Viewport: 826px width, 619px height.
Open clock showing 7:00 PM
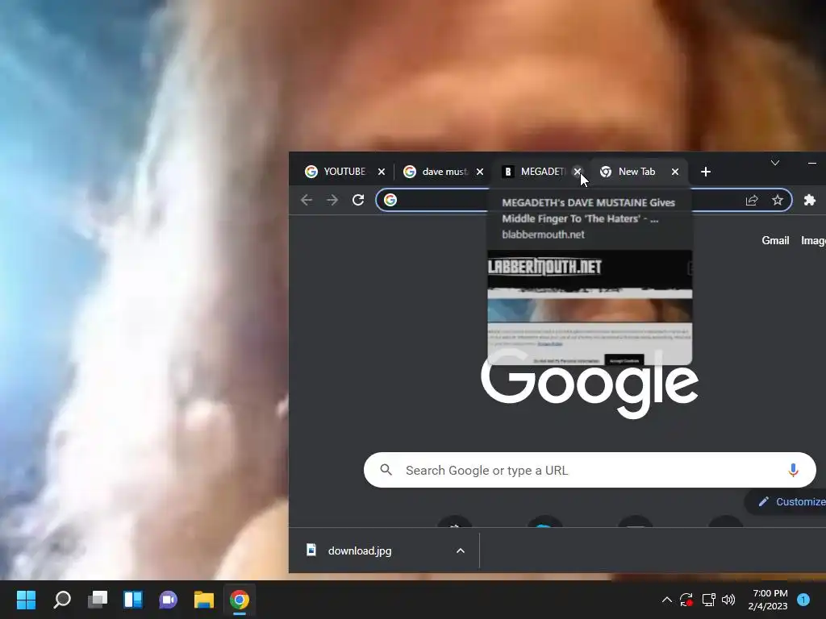tap(768, 600)
